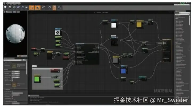
Task: Click the Details panel vertical scrollbar
Action: pos(27,68)
